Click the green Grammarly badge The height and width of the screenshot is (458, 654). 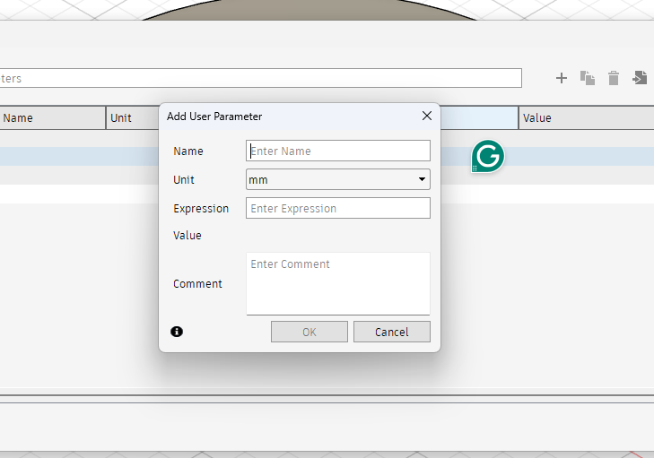[x=488, y=157]
